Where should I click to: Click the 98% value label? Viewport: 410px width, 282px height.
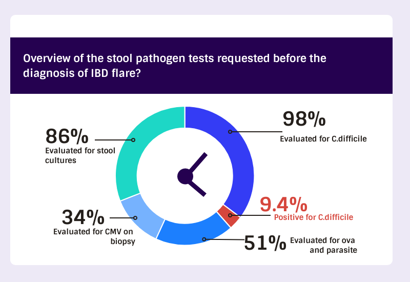pos(304,119)
